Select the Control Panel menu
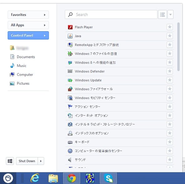This screenshot has width=185, height=184. click(x=28, y=35)
